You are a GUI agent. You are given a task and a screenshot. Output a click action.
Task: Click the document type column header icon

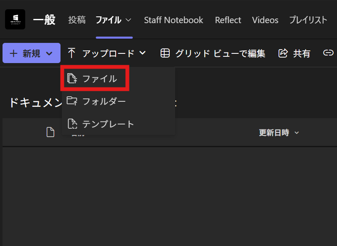tap(50, 132)
